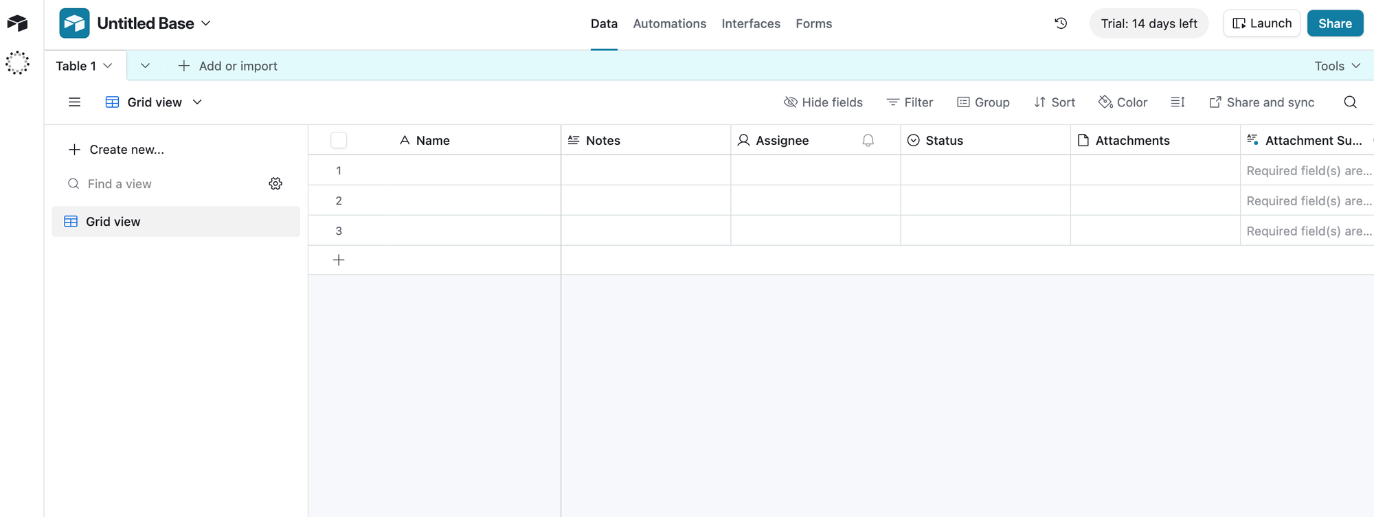The height and width of the screenshot is (517, 1374).
Task: Toggle the views sidebar hamburger icon
Action: (x=75, y=102)
